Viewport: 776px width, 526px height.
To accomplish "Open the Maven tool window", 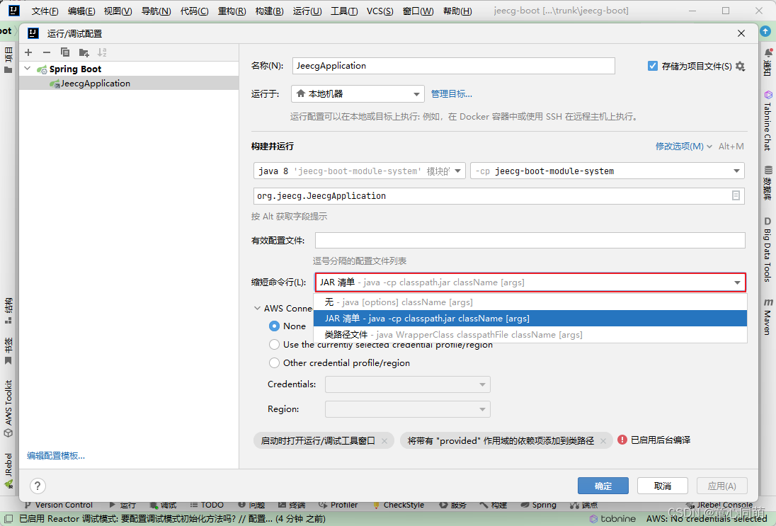I will (x=768, y=316).
